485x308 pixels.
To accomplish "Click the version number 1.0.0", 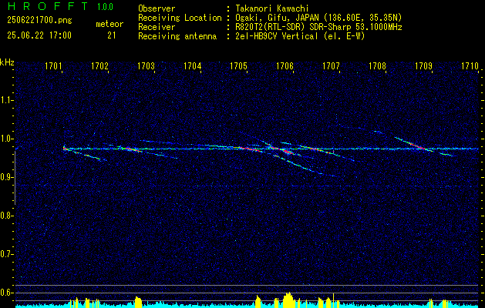I will coord(105,7).
